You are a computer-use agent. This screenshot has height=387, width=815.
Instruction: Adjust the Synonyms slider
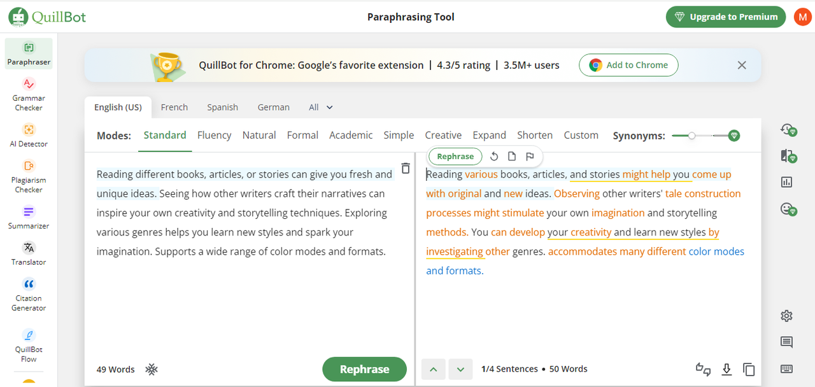pos(692,136)
